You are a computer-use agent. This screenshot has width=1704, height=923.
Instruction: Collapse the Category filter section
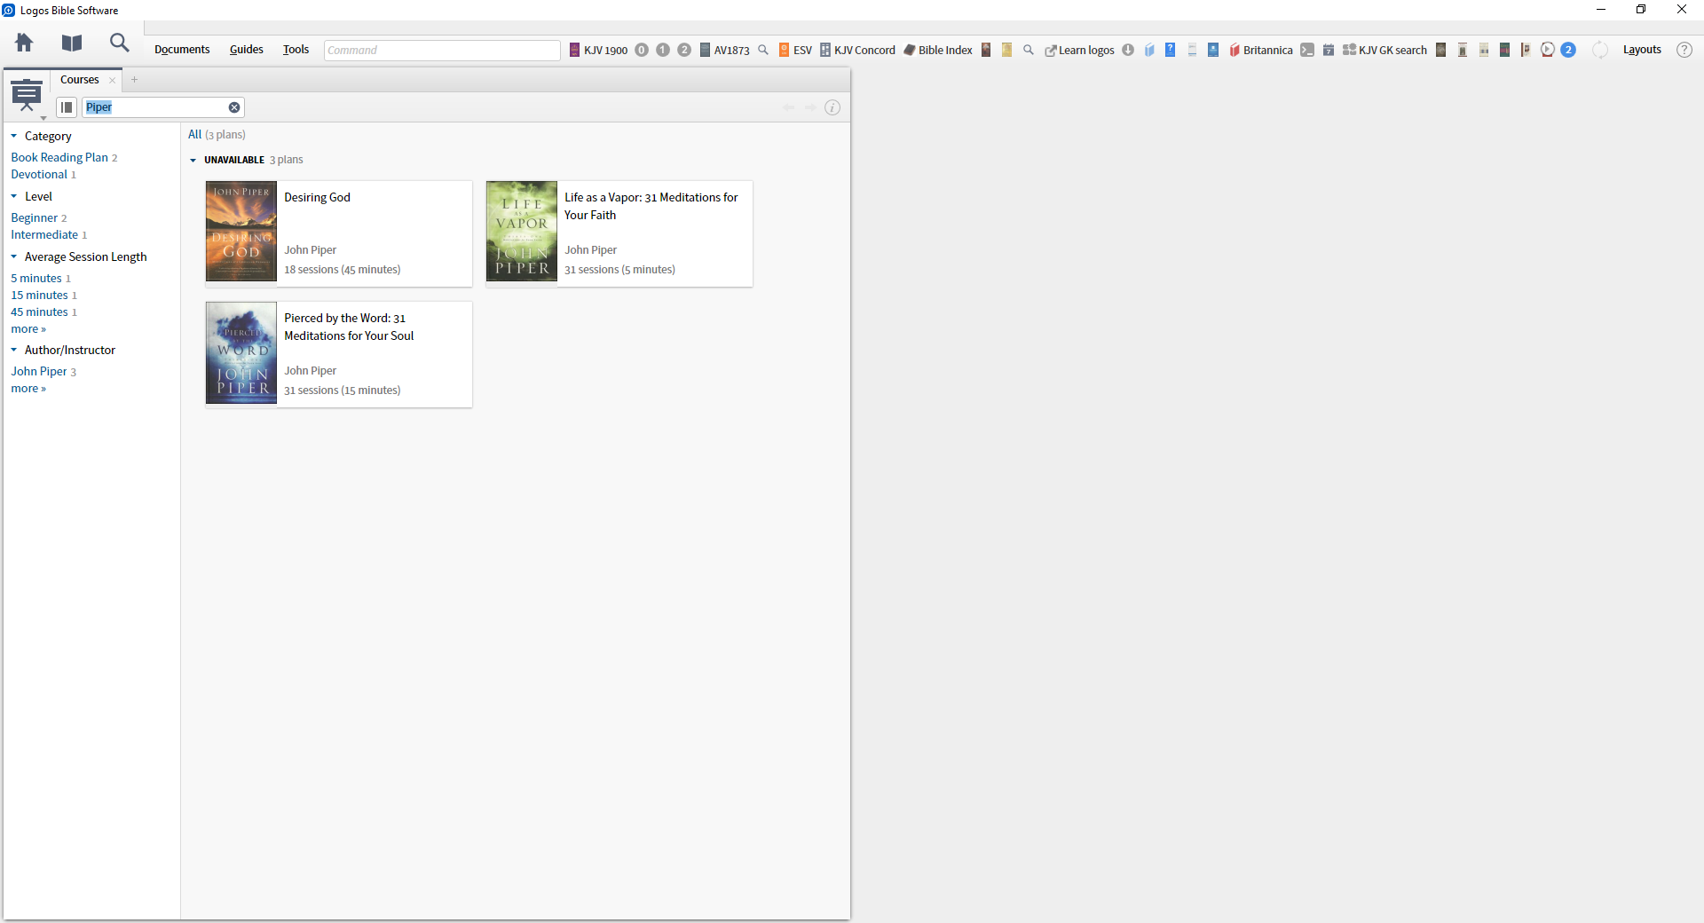(14, 136)
